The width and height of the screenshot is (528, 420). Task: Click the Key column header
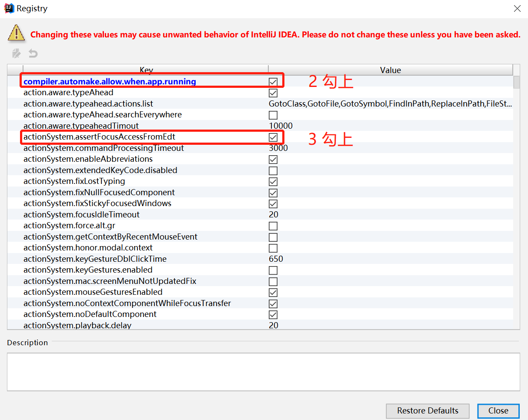pos(146,70)
